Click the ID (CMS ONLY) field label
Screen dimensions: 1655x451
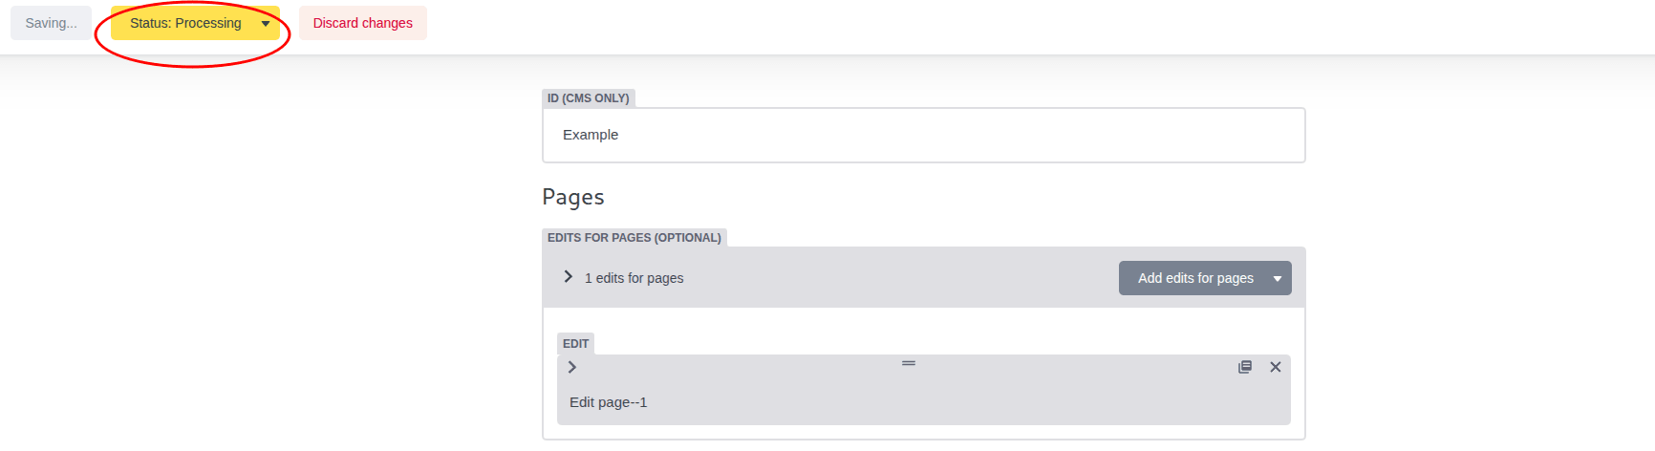pos(588,98)
